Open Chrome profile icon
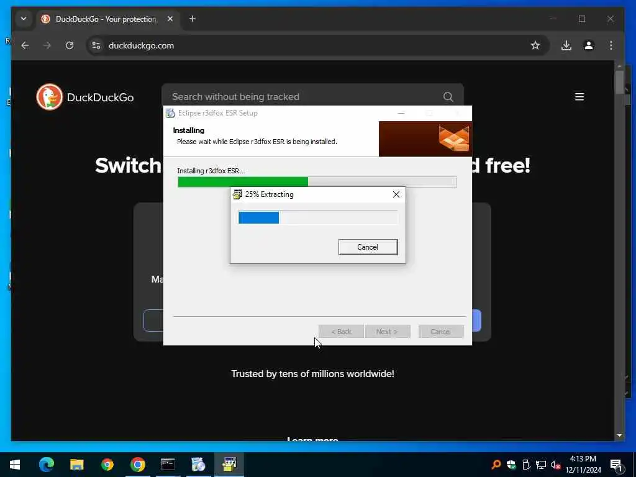 pyautogui.click(x=589, y=45)
